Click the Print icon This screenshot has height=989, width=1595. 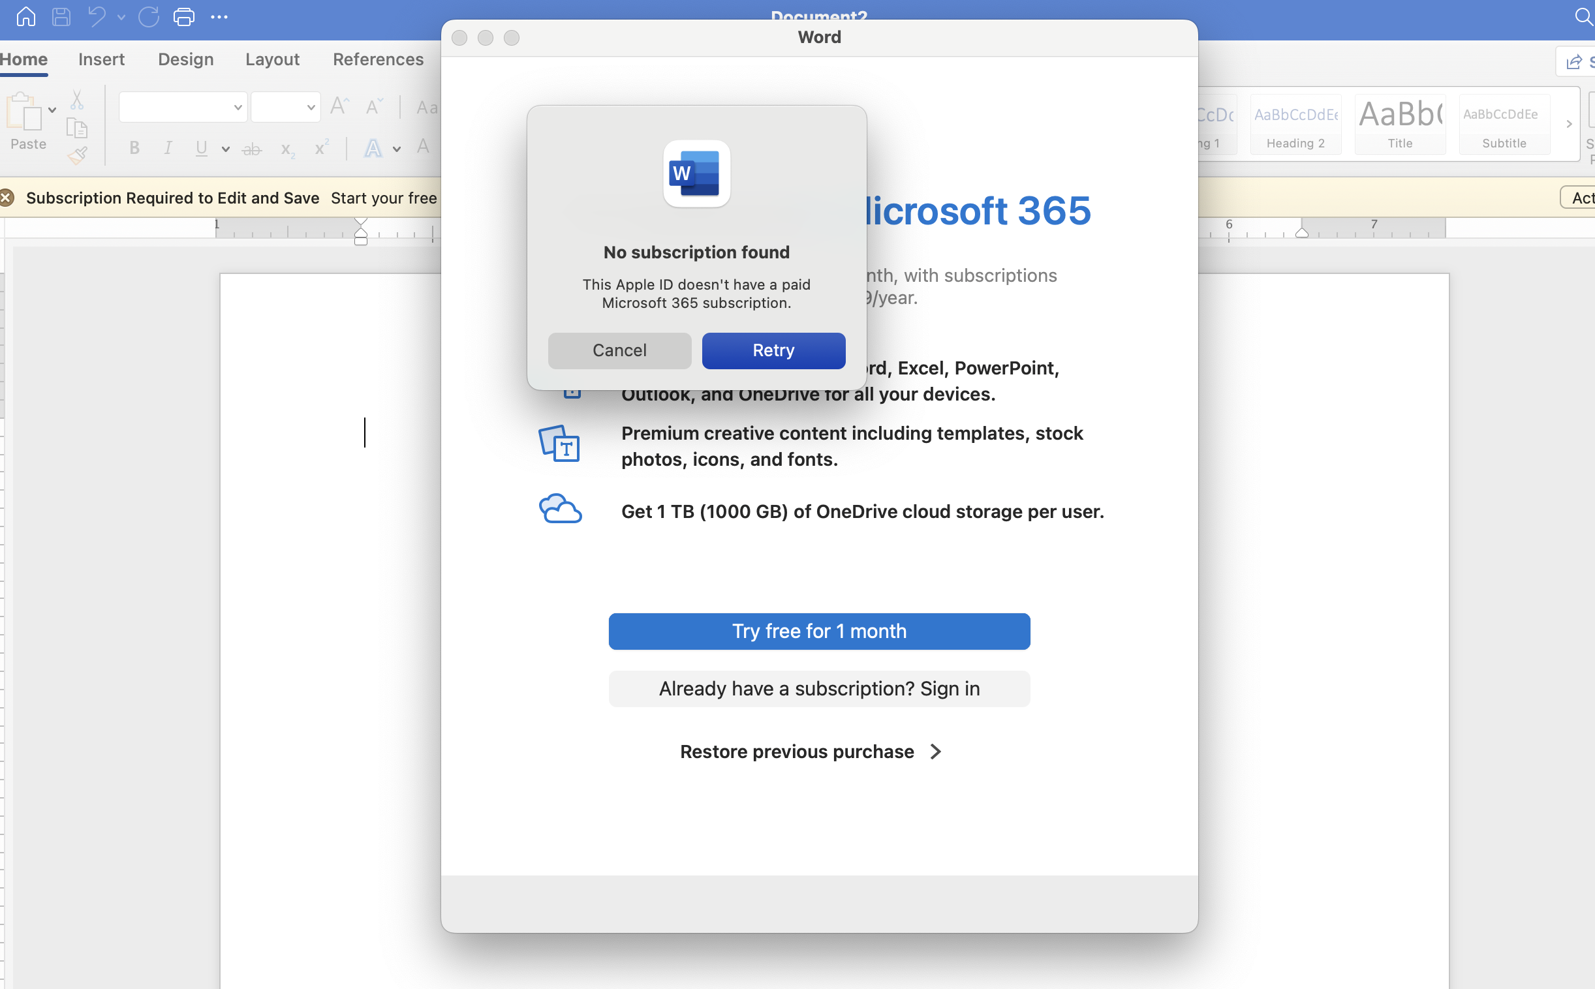click(184, 17)
